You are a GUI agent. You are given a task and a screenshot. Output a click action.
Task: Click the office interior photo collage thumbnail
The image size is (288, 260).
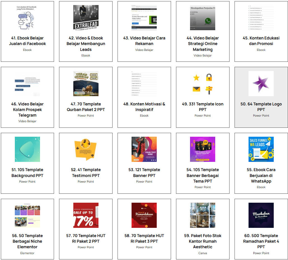pyautogui.click(x=203, y=215)
